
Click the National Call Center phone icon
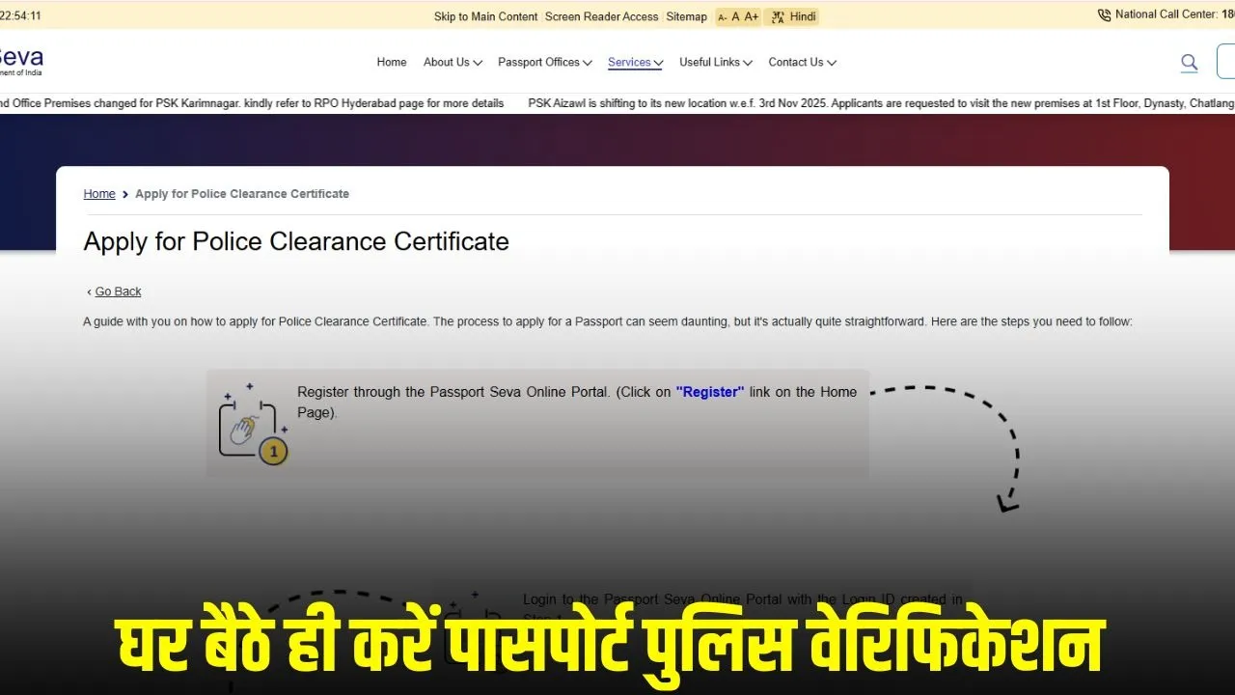[1103, 14]
